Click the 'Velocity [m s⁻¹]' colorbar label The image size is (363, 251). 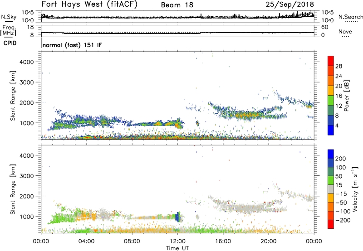355,189
